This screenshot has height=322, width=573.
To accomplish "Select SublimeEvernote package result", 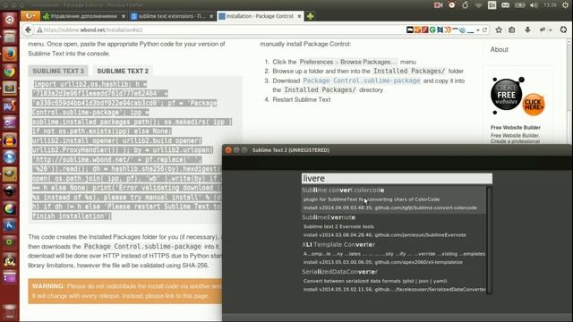I will coord(394,226).
